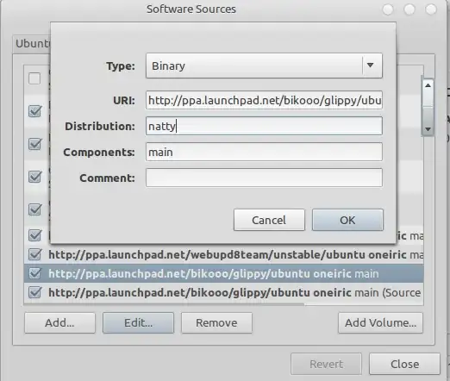The width and height of the screenshot is (450, 381).
Task: Confirm the dialog with OK
Action: pos(347,220)
